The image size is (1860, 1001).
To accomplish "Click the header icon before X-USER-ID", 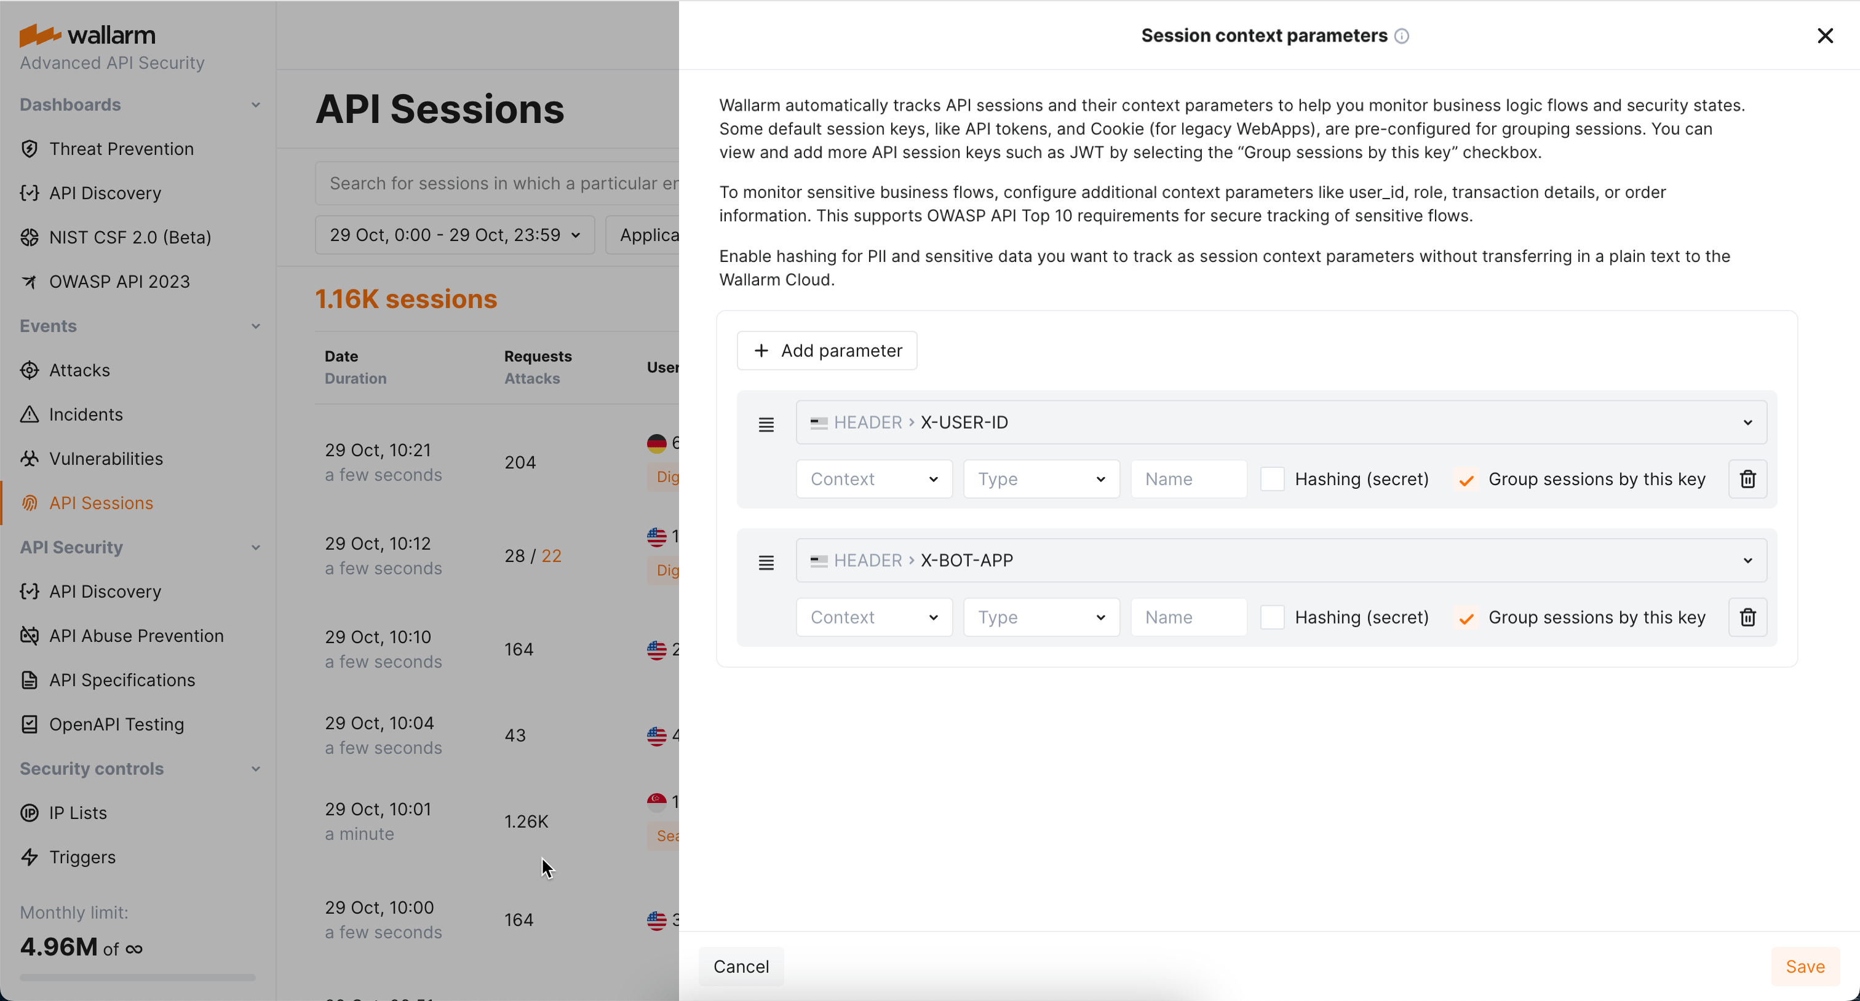I will point(819,422).
